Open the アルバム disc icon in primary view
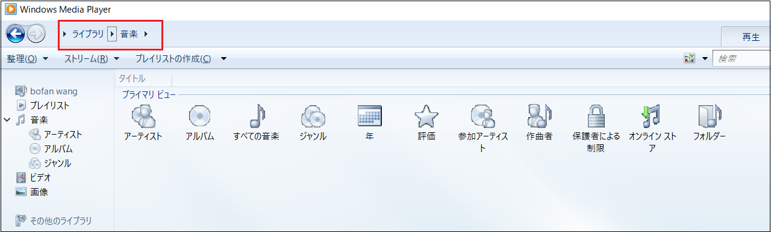The height and width of the screenshot is (232, 771). click(199, 115)
